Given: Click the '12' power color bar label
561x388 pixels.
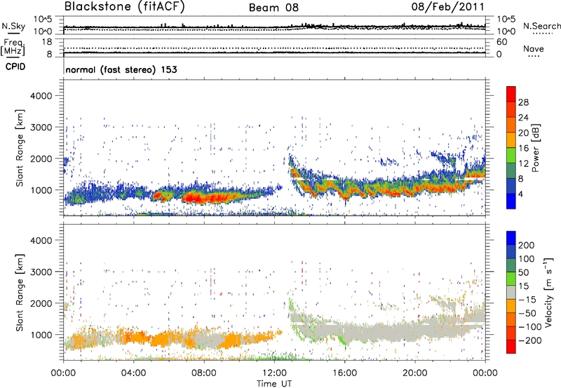Looking at the screenshot, I should [x=523, y=164].
